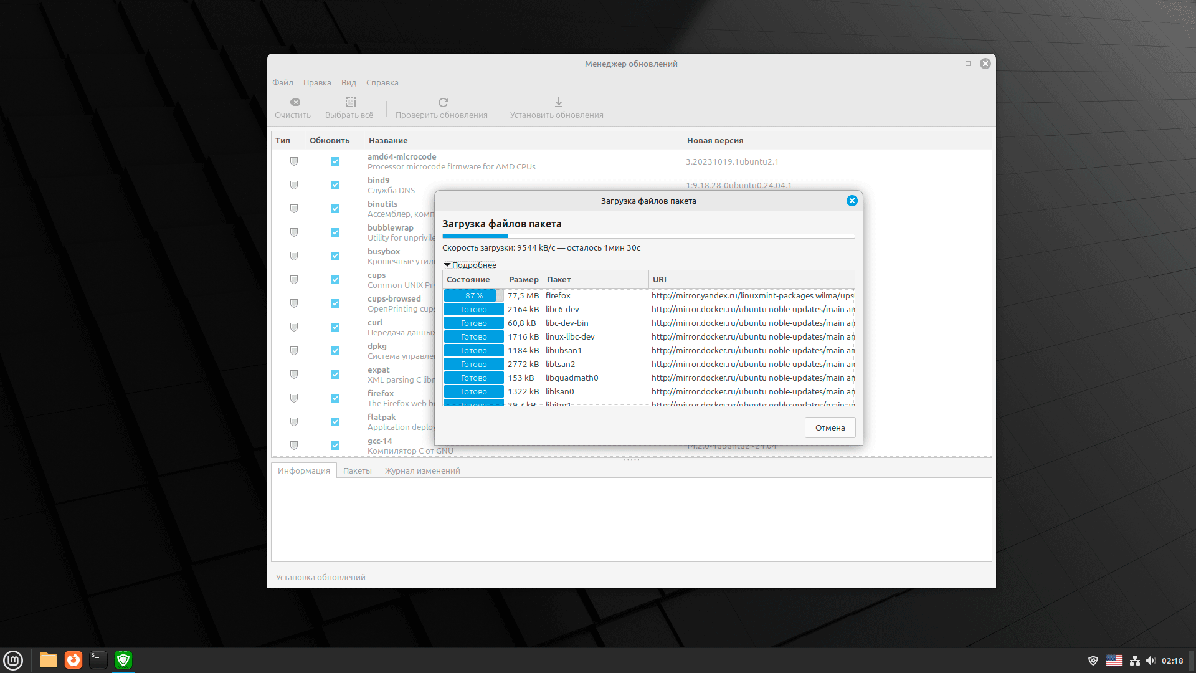Open the terminal from the taskbar
The width and height of the screenshot is (1196, 673).
tap(98, 660)
